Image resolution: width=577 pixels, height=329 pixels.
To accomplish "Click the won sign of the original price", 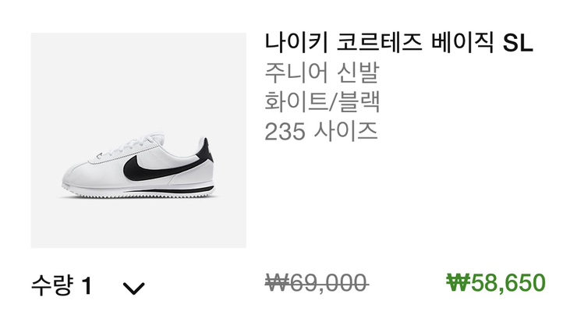I will pos(277,283).
